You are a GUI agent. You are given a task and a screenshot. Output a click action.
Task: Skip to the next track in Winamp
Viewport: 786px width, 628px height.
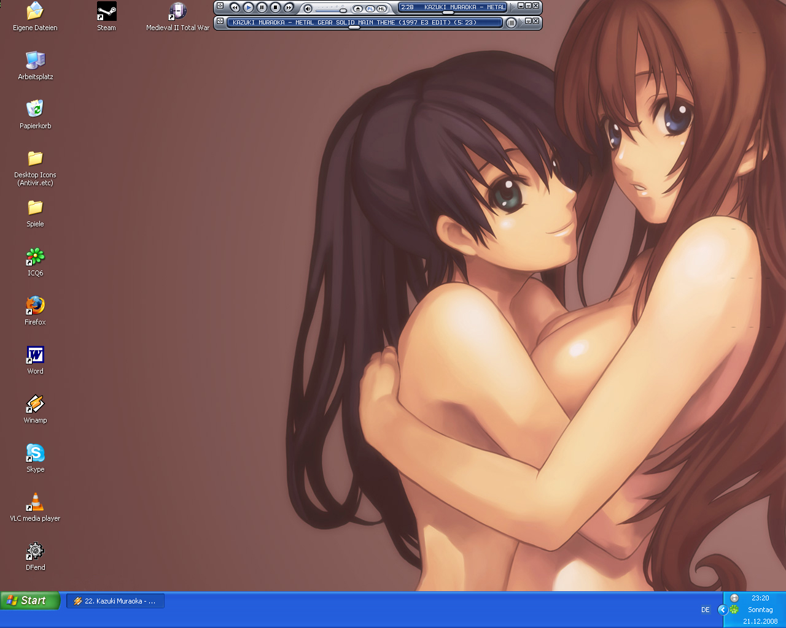(289, 8)
